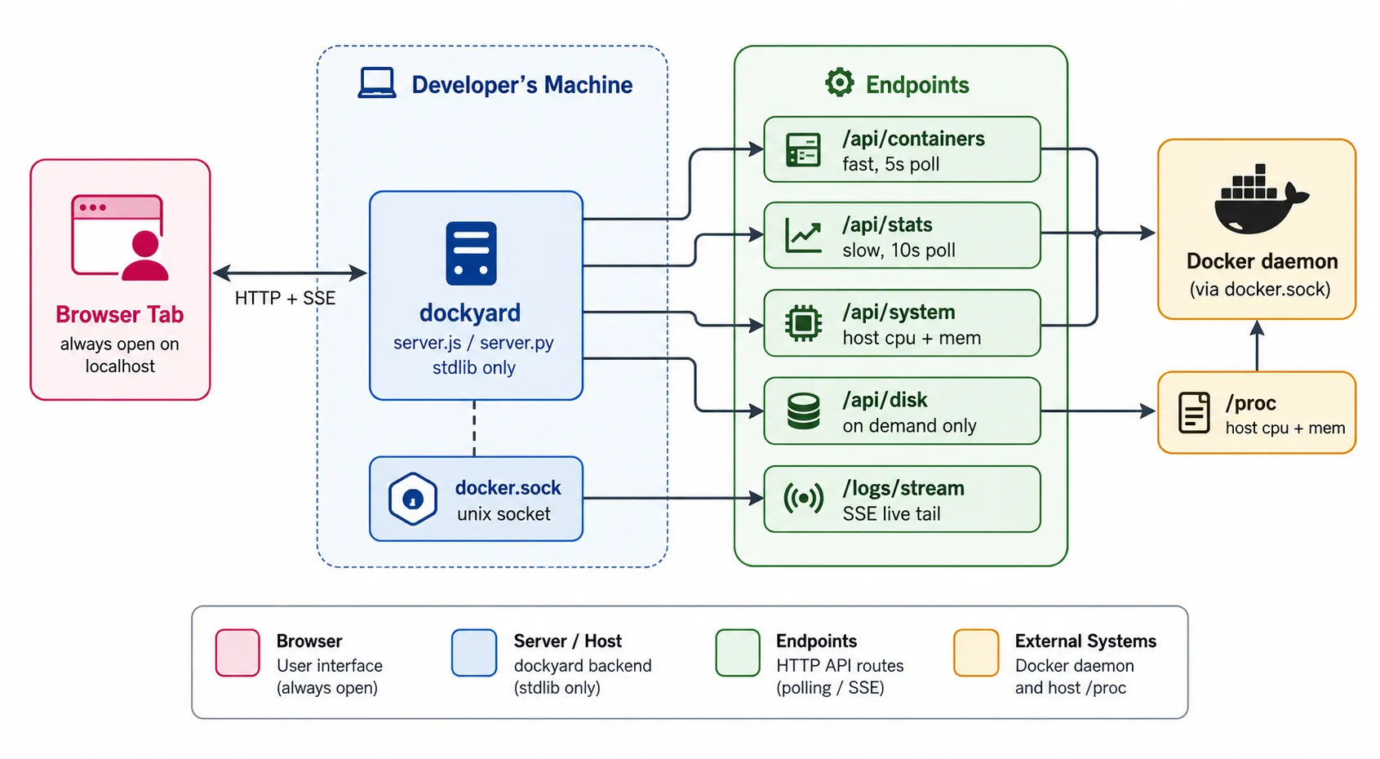Click the green Endpoints legend swatch

[x=738, y=653]
